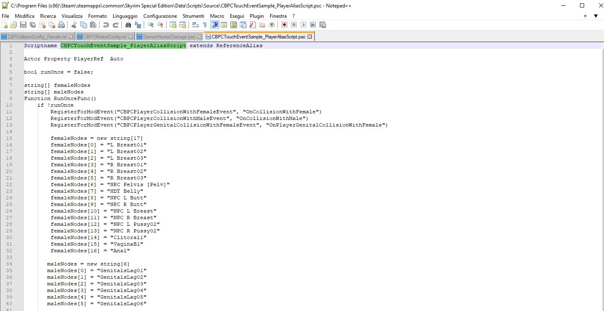The width and height of the screenshot is (604, 311).
Task: Open the Formato menu
Action: (x=97, y=16)
